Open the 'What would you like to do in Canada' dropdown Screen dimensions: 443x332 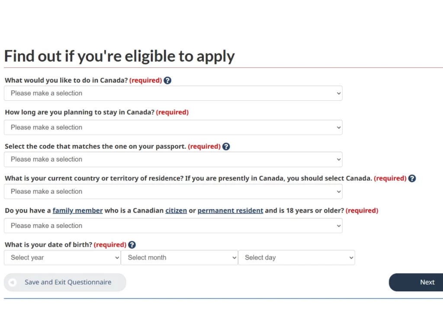[173, 93]
